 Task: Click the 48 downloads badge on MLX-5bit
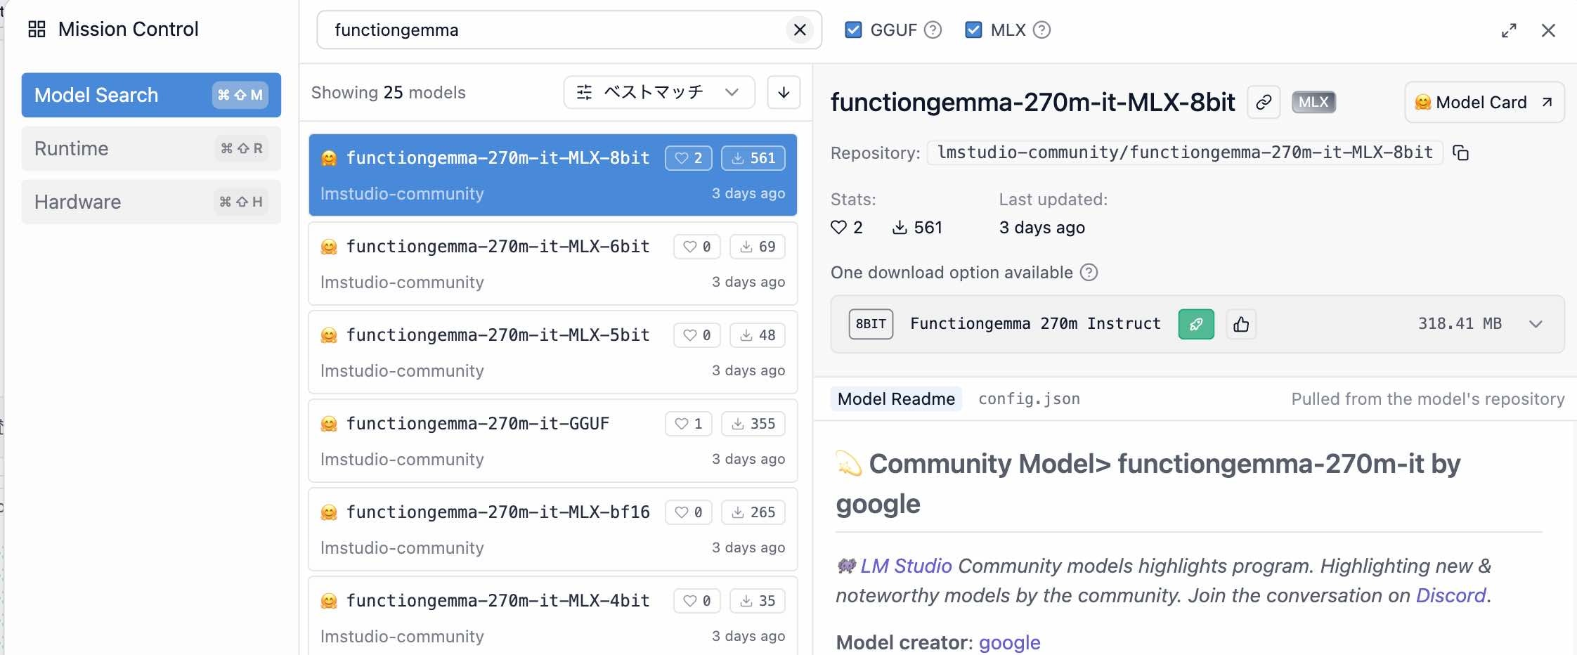coord(758,335)
